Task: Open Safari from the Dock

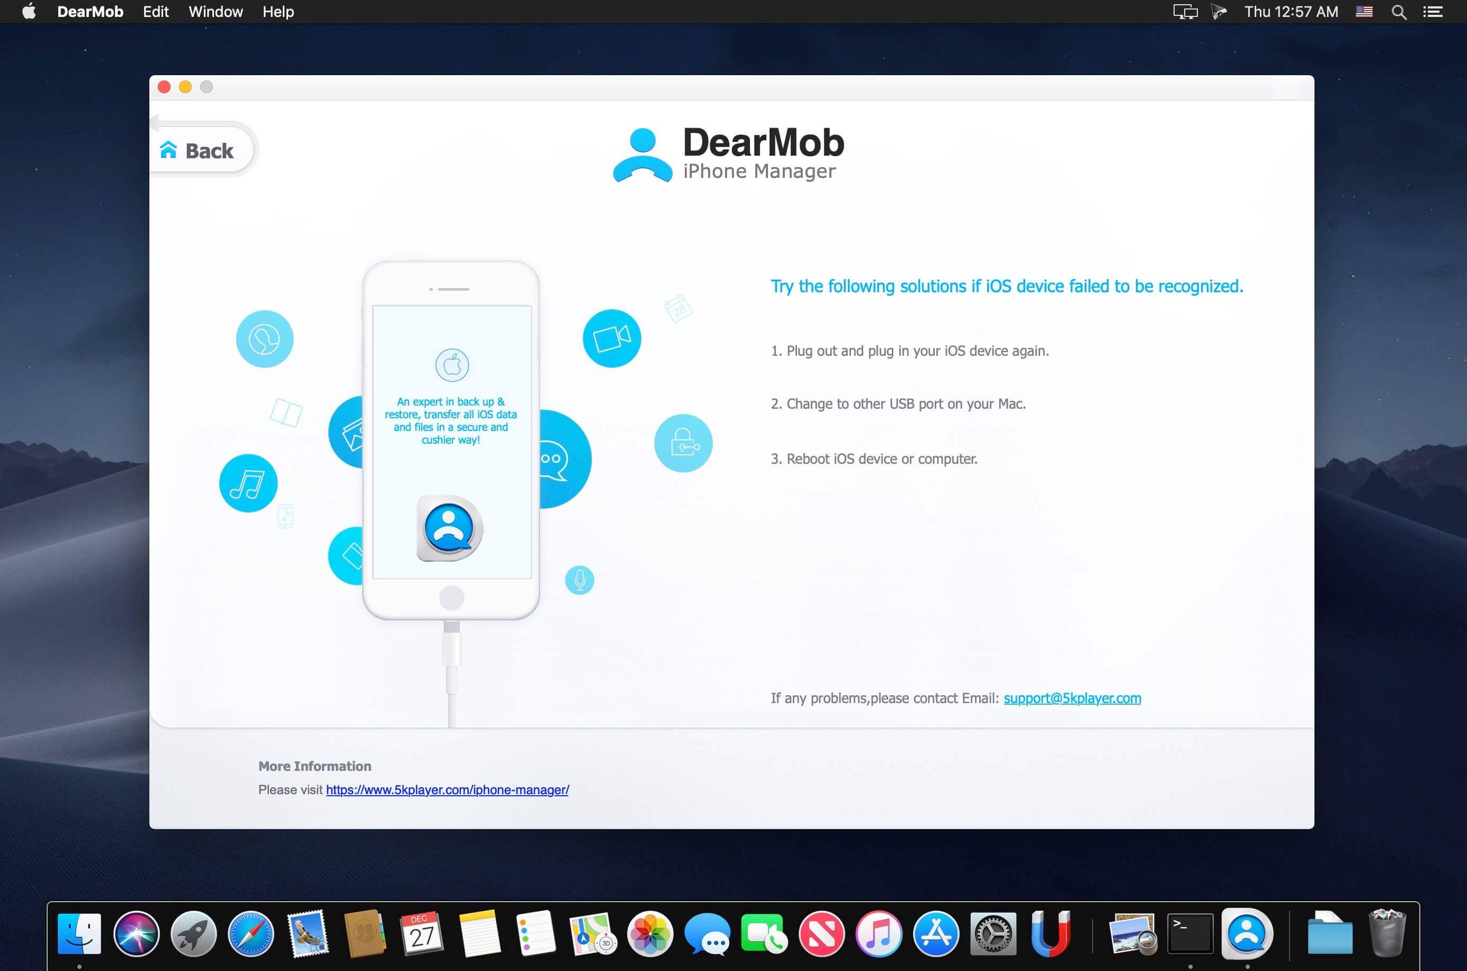Action: [251, 933]
